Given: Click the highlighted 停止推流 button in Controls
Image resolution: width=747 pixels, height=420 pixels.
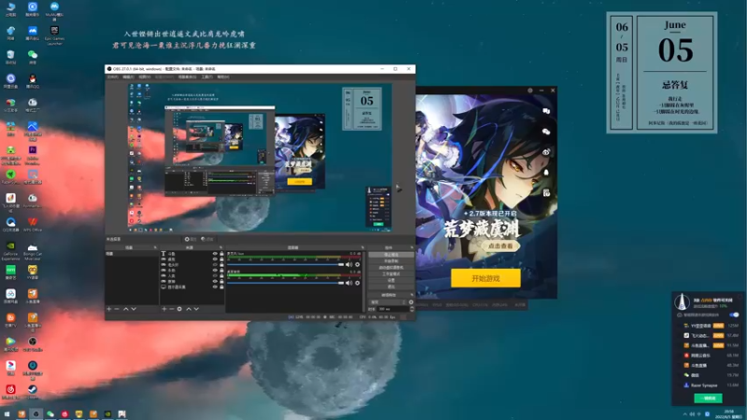Looking at the screenshot, I should click(x=390, y=255).
